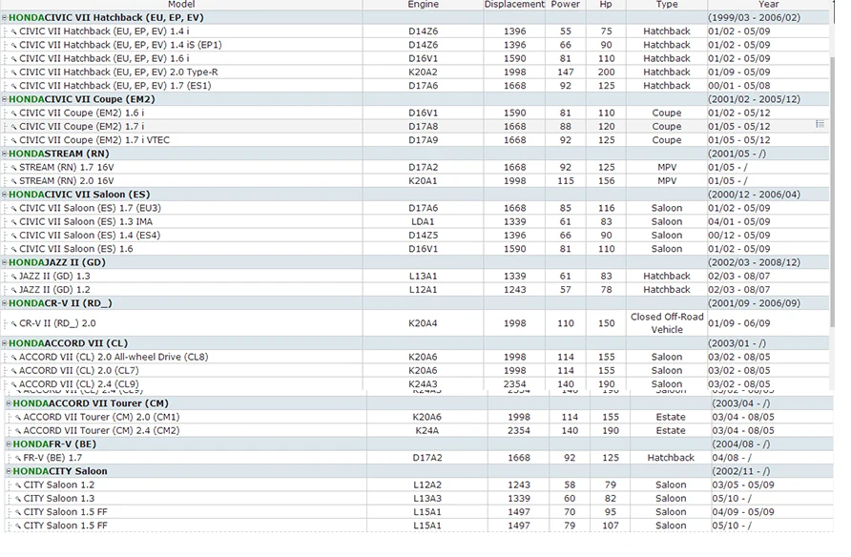Collapse the HONDA FR-V (BE) group

tap(9, 444)
